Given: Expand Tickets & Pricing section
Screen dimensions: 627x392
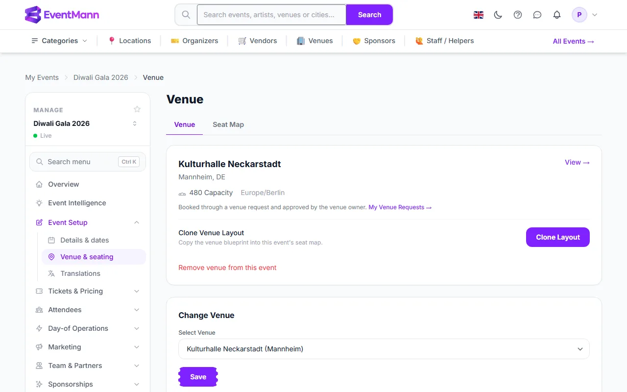Looking at the screenshot, I should pyautogui.click(x=88, y=291).
